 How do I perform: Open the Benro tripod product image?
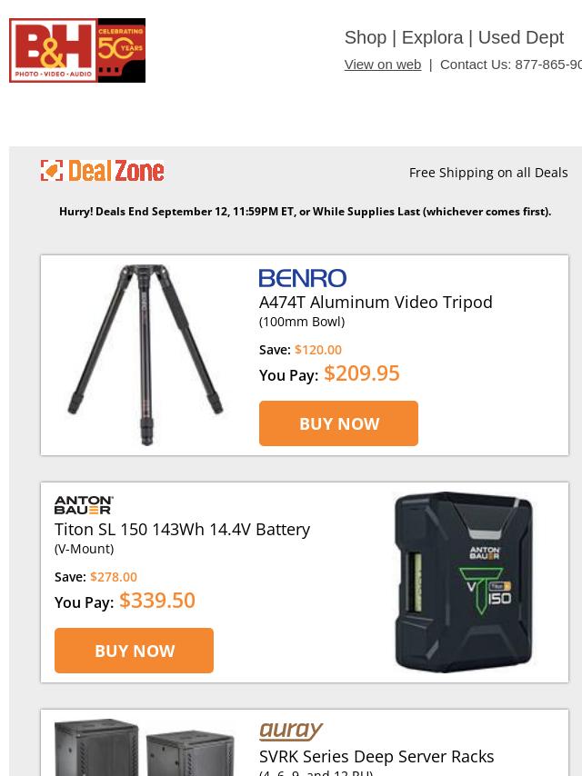point(145,355)
